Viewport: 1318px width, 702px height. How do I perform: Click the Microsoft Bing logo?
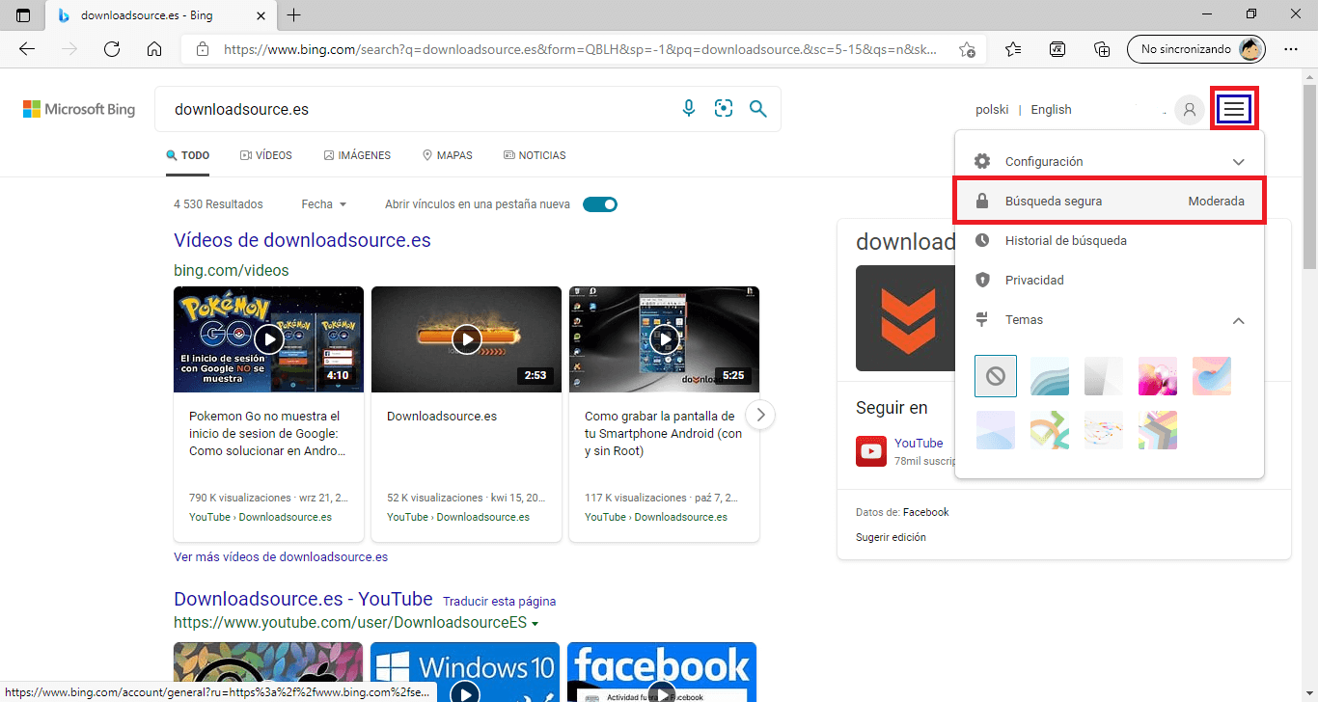click(x=79, y=109)
